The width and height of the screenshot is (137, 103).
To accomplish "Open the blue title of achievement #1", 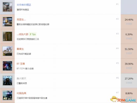I will pyautogui.click(x=24, y=5).
